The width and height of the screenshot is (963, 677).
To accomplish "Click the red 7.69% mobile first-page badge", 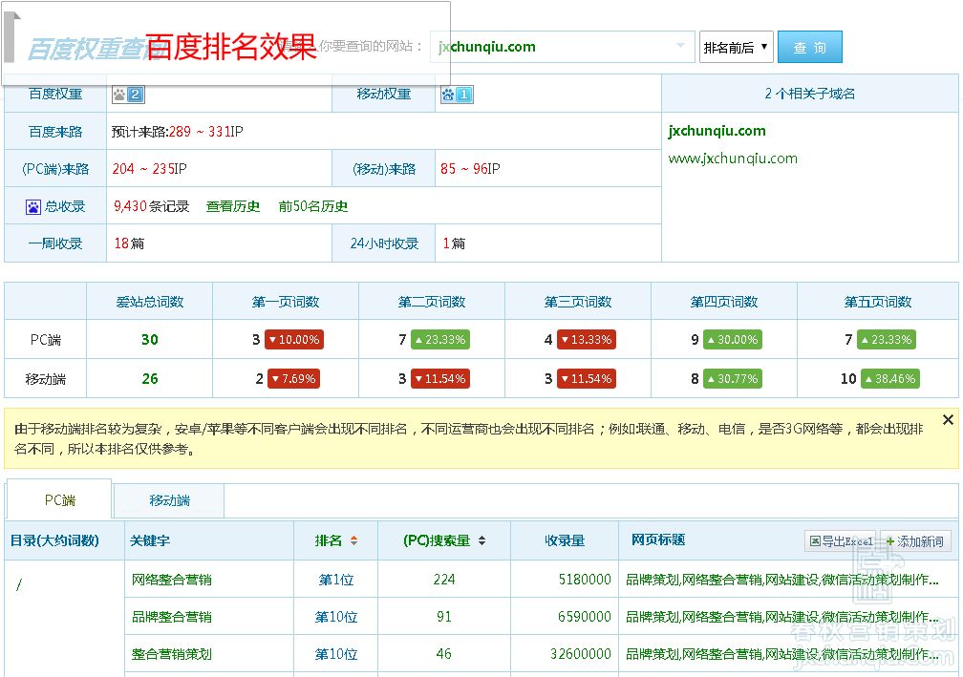I will pos(292,379).
